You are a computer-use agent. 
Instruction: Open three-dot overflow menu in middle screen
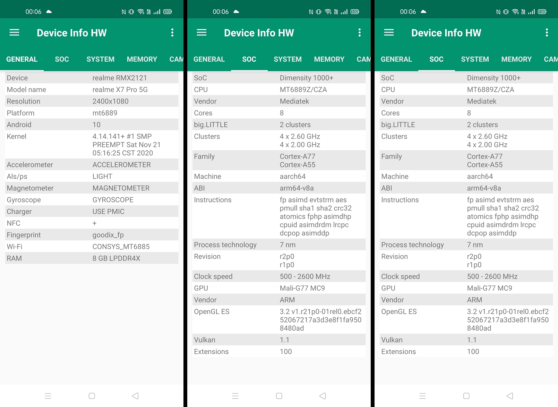coord(360,33)
